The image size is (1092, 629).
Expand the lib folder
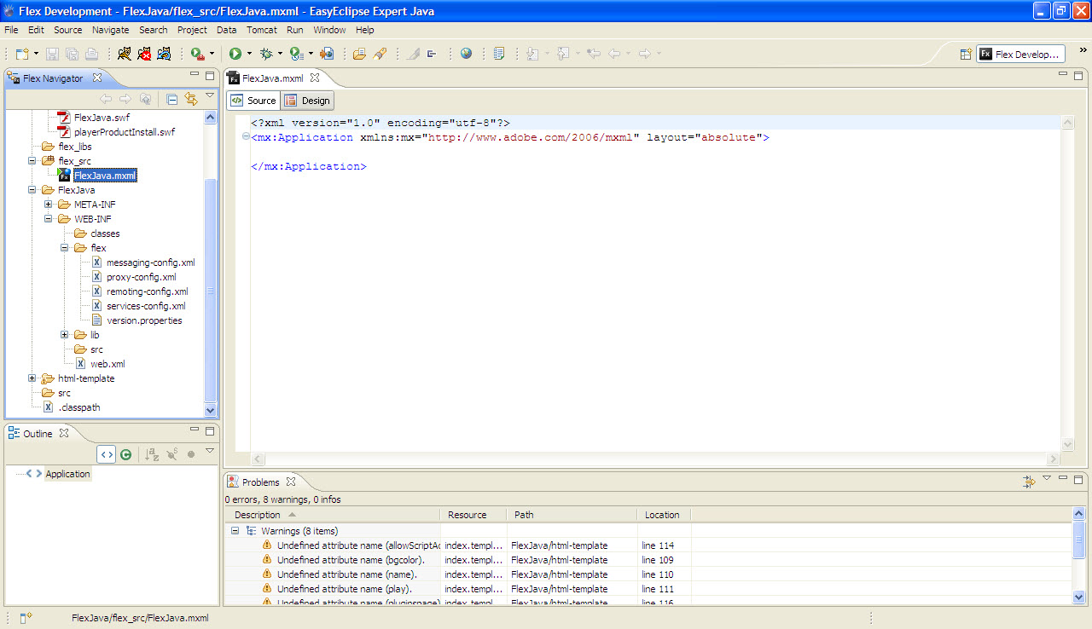click(x=65, y=335)
